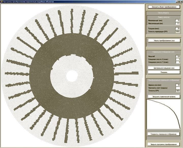This screenshot has width=183, height=148.
Task: Click the 'Загрузить объект преобразования' button
Action: click(x=164, y=7)
